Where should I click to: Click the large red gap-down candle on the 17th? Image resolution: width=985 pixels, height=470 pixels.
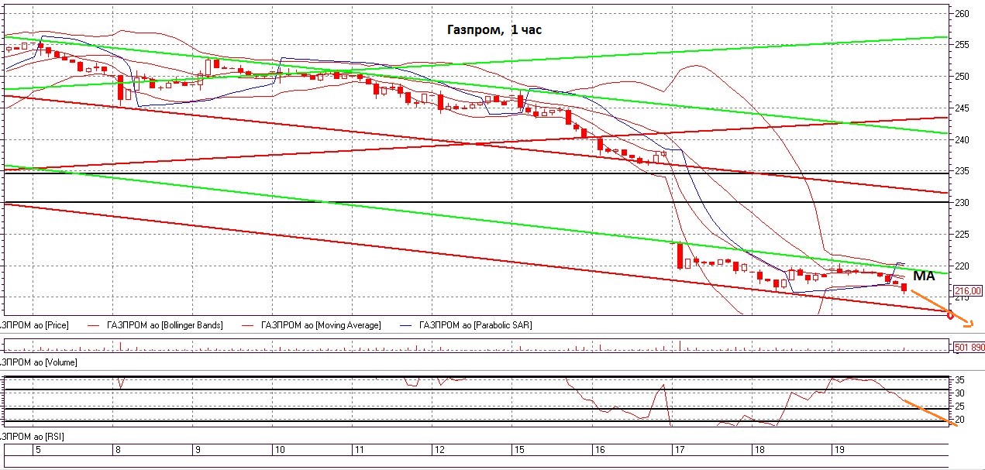pyautogui.click(x=680, y=256)
